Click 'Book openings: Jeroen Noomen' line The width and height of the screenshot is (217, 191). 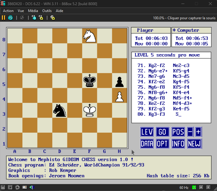(x=46, y=176)
